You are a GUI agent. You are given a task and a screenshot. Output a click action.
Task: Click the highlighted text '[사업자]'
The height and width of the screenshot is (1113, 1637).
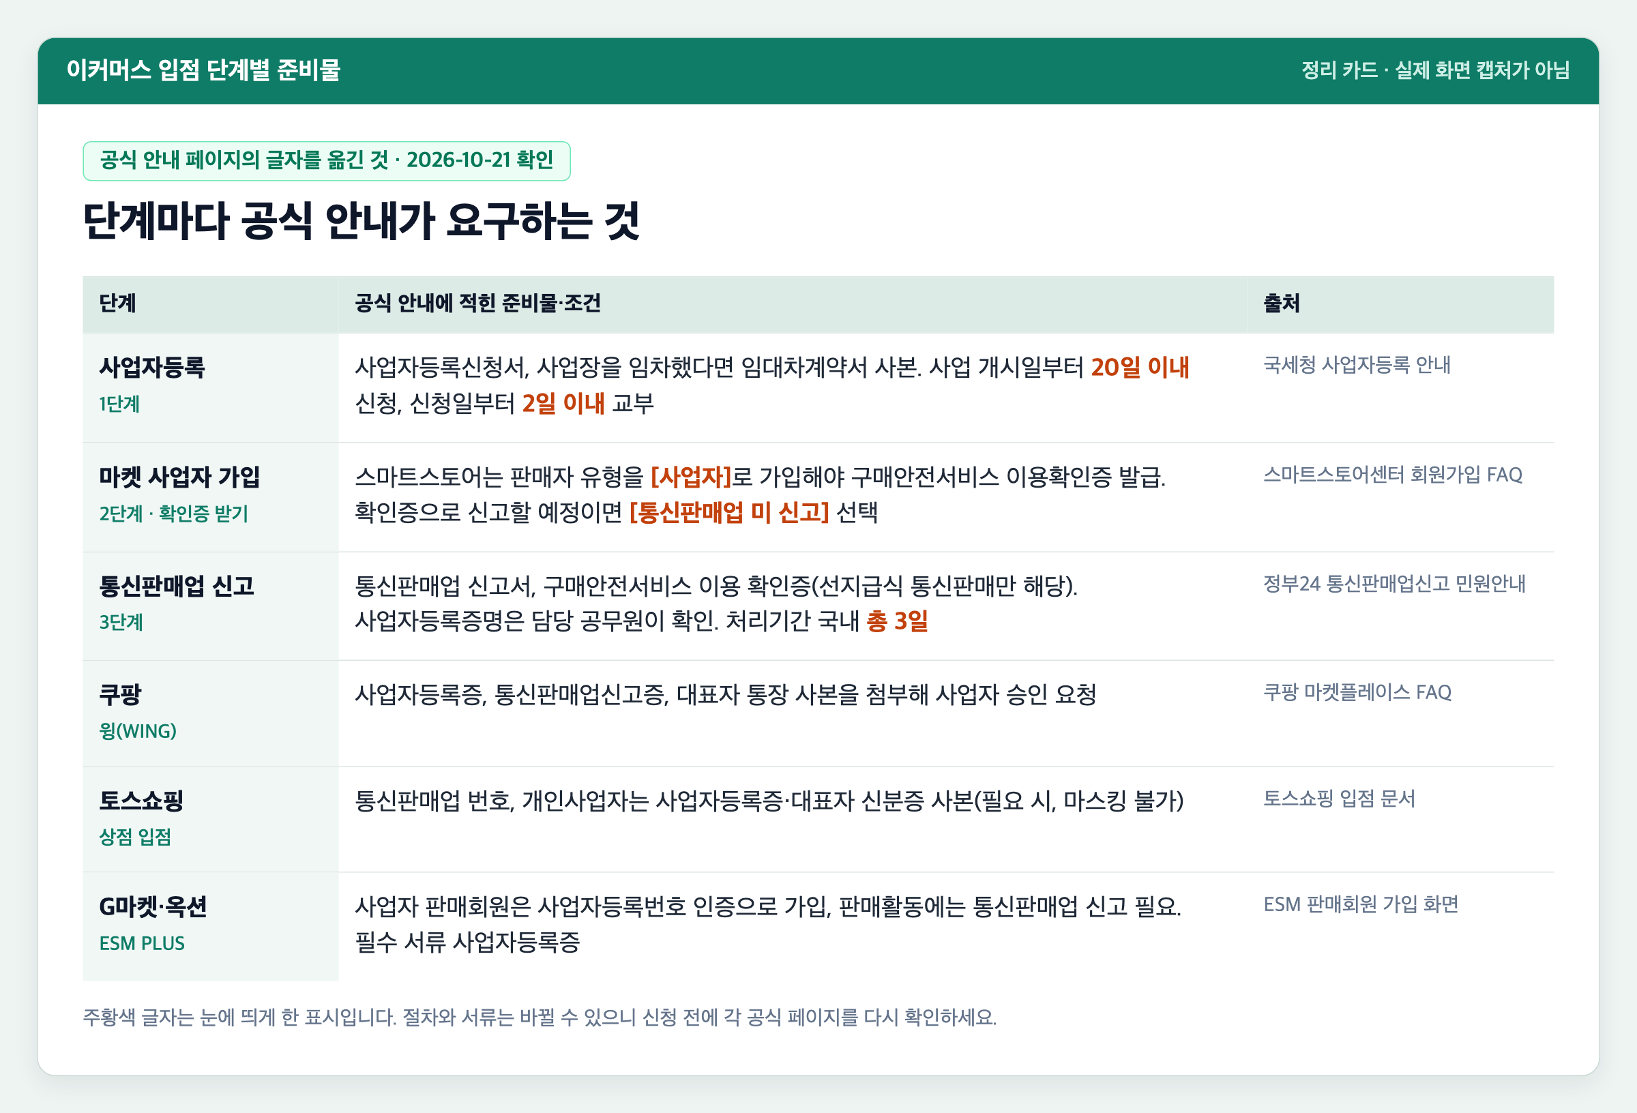(x=691, y=477)
